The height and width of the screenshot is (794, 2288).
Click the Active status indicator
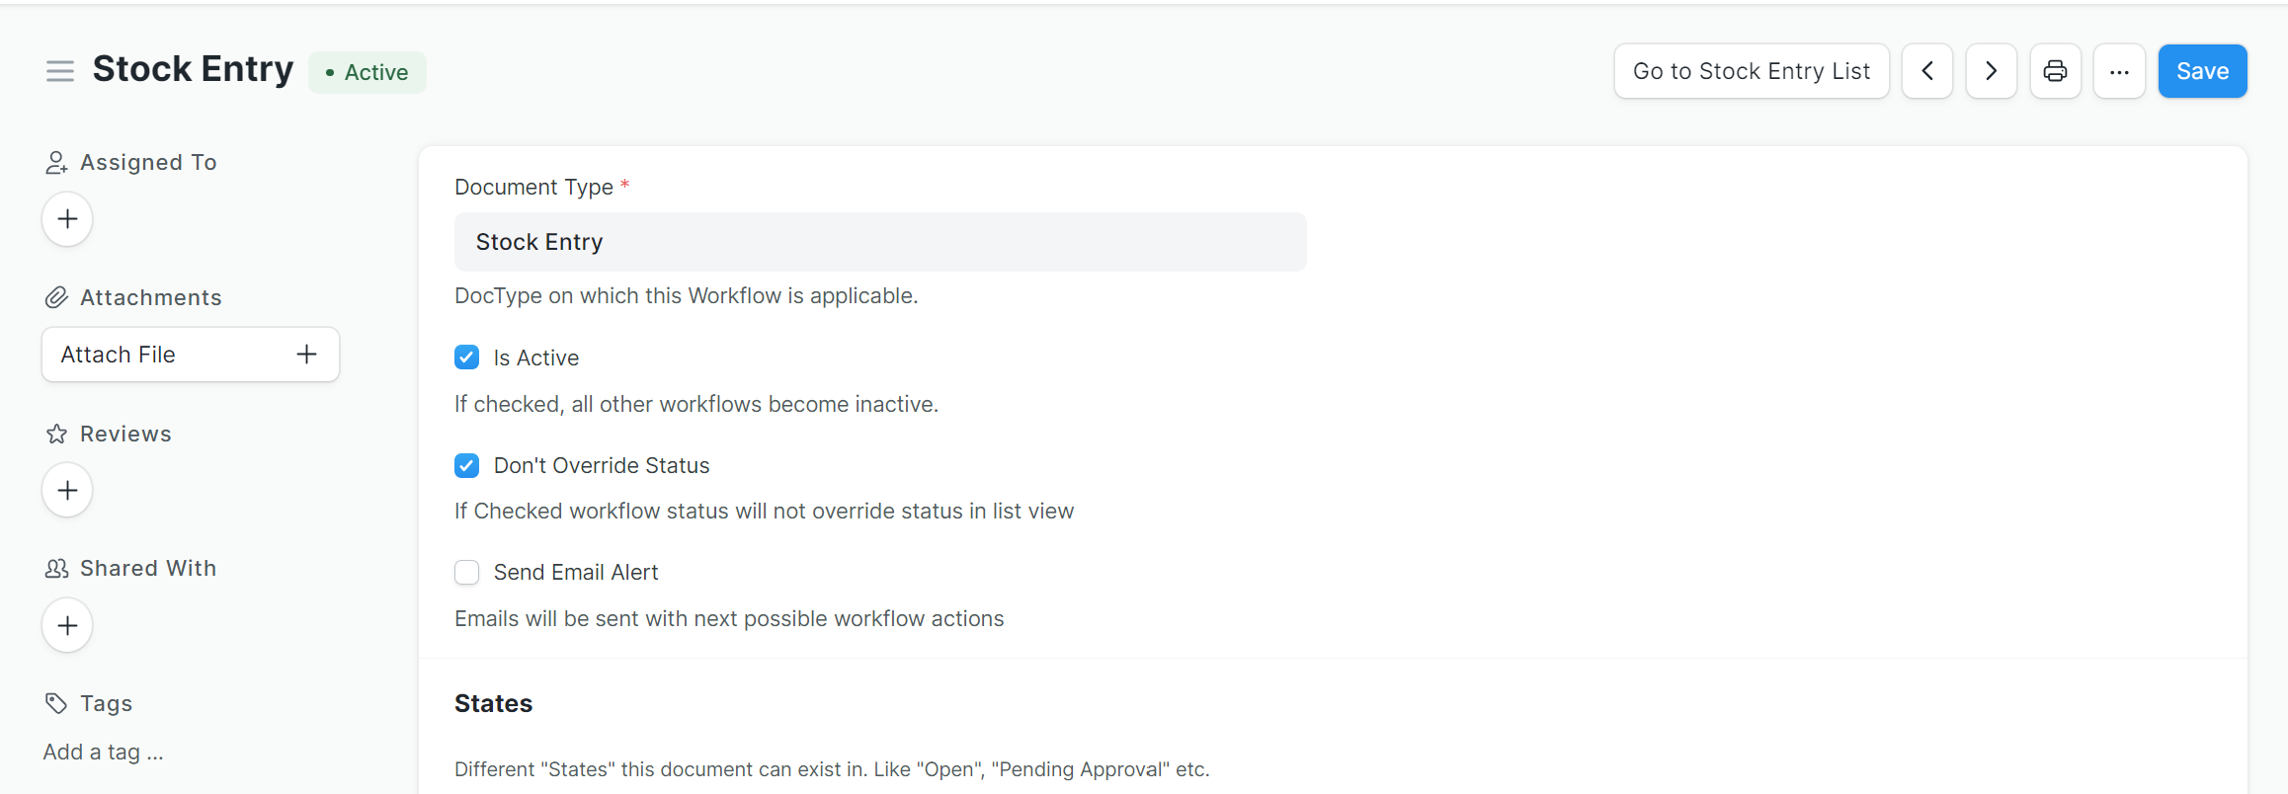pyautogui.click(x=367, y=71)
